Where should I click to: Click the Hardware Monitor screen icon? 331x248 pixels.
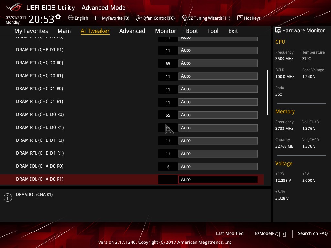278,30
